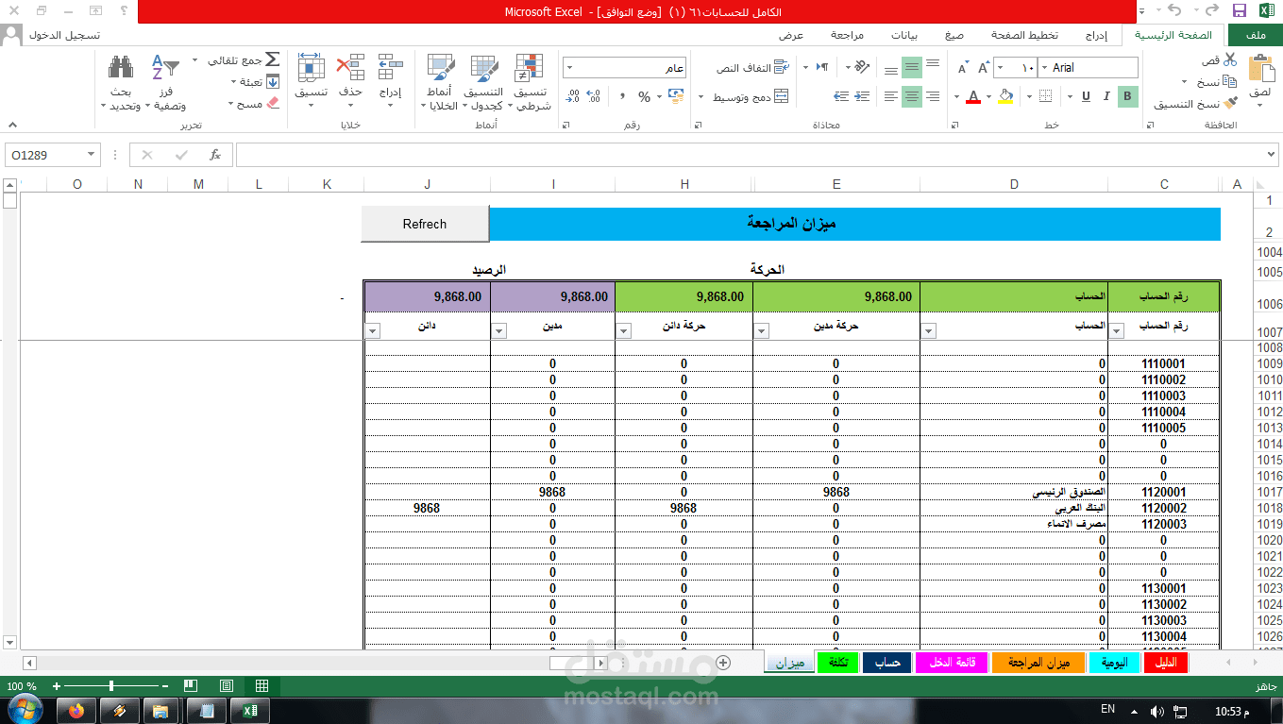
Task: Apply percent style with the % icon
Action: coord(644,96)
